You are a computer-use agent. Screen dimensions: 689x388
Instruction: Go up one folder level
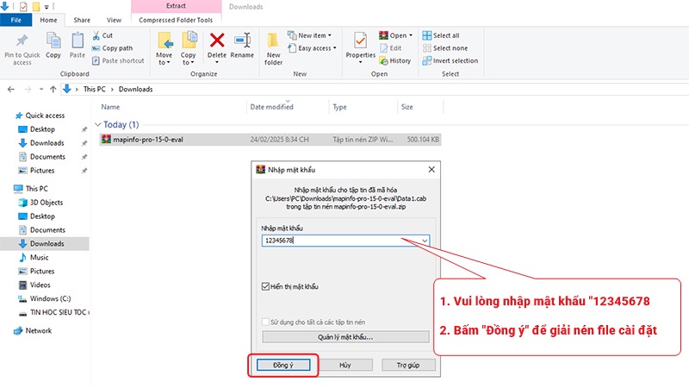pyautogui.click(x=53, y=90)
